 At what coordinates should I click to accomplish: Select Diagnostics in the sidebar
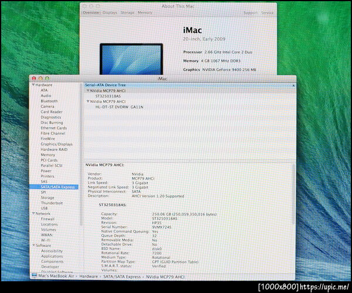pyautogui.click(x=50, y=117)
